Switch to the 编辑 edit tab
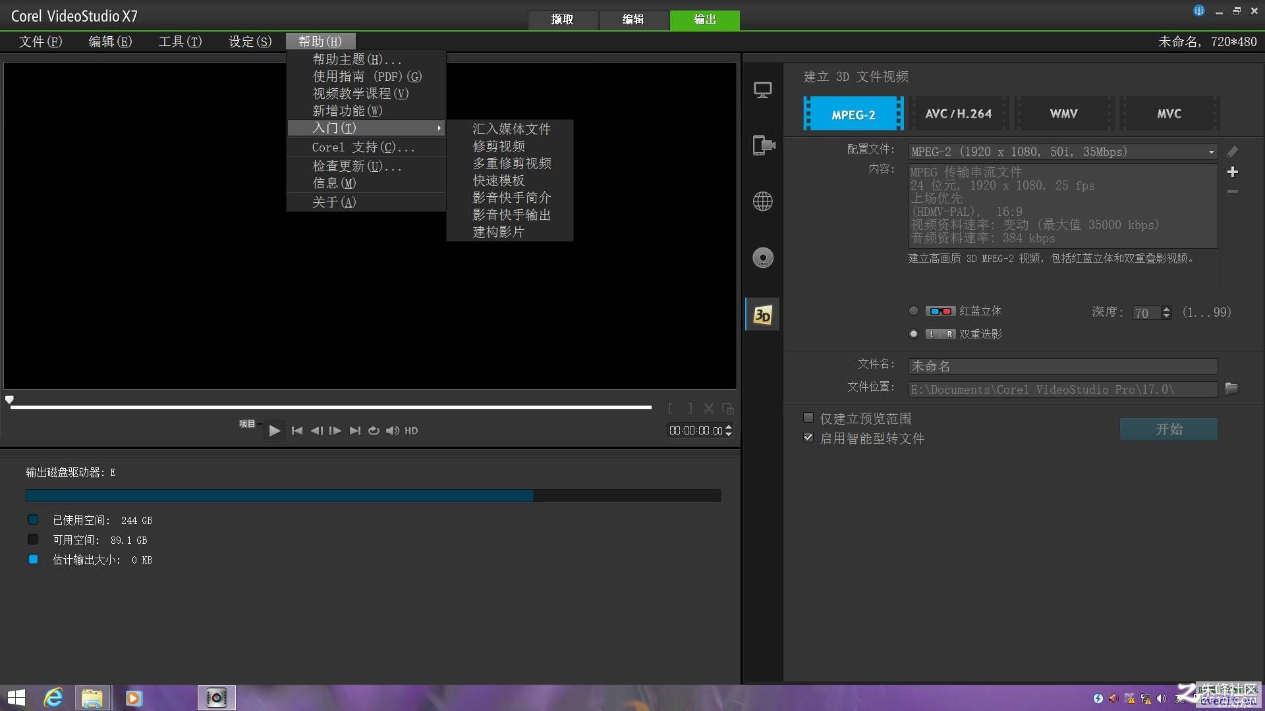 [634, 20]
